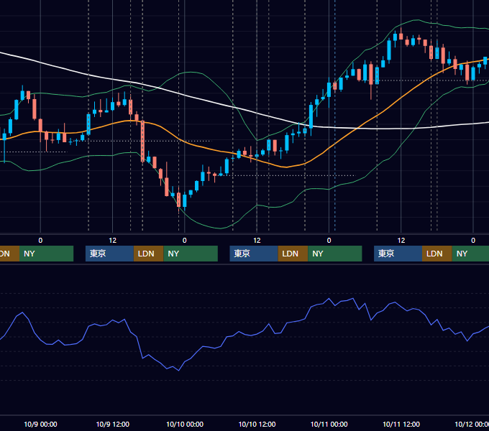Select the 東京 session block on 10/10
Image resolution: width=489 pixels, height=431 pixels.
254,254
